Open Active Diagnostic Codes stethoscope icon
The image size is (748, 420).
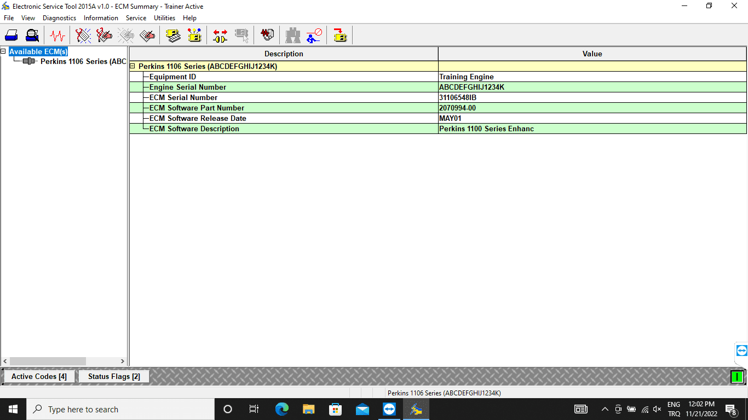(x=83, y=36)
